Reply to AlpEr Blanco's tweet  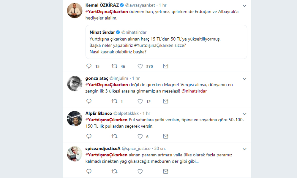tap(89, 136)
